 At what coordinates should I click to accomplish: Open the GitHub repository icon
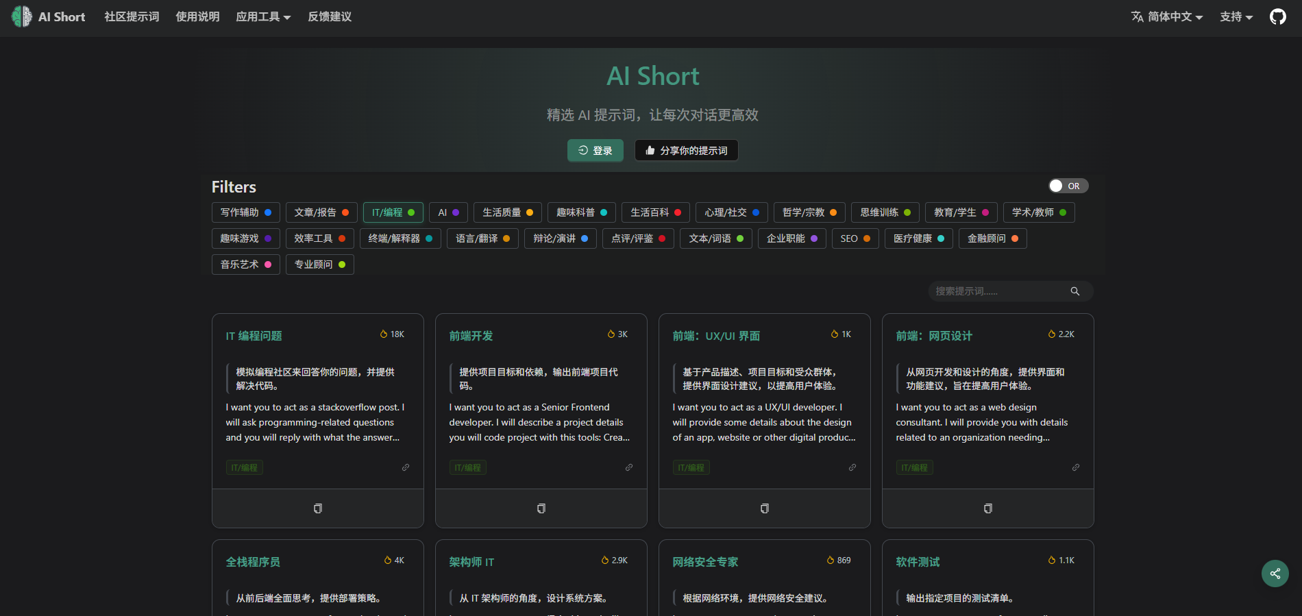pyautogui.click(x=1277, y=16)
